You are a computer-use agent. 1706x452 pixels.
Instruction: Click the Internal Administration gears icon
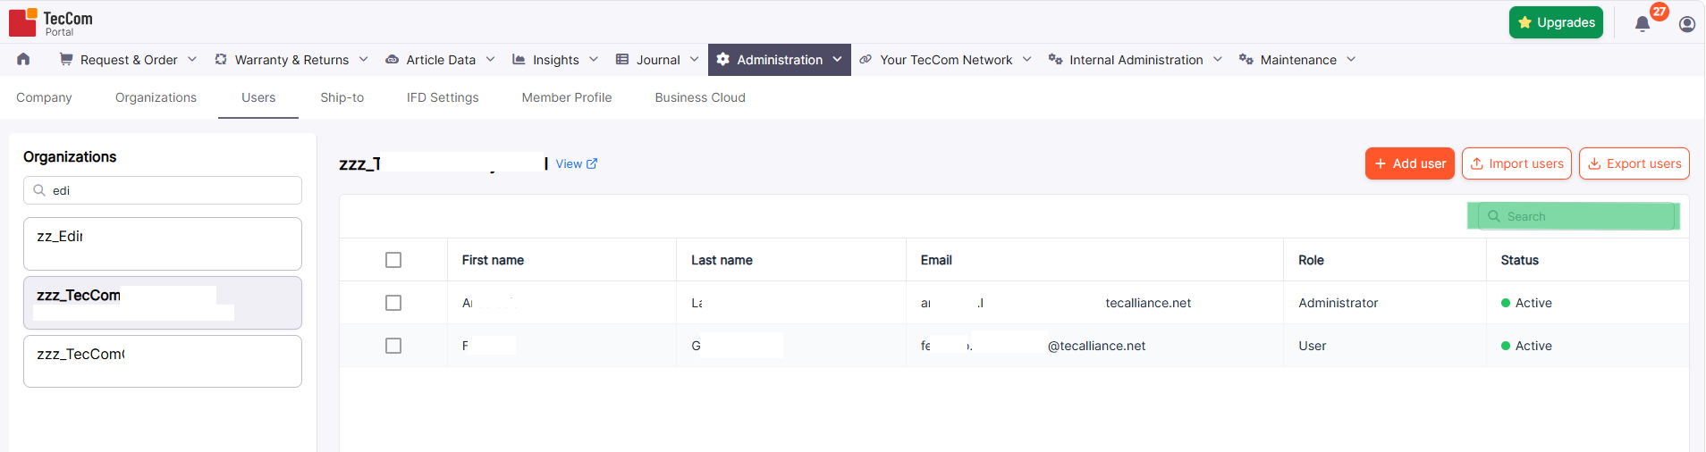pos(1055,59)
